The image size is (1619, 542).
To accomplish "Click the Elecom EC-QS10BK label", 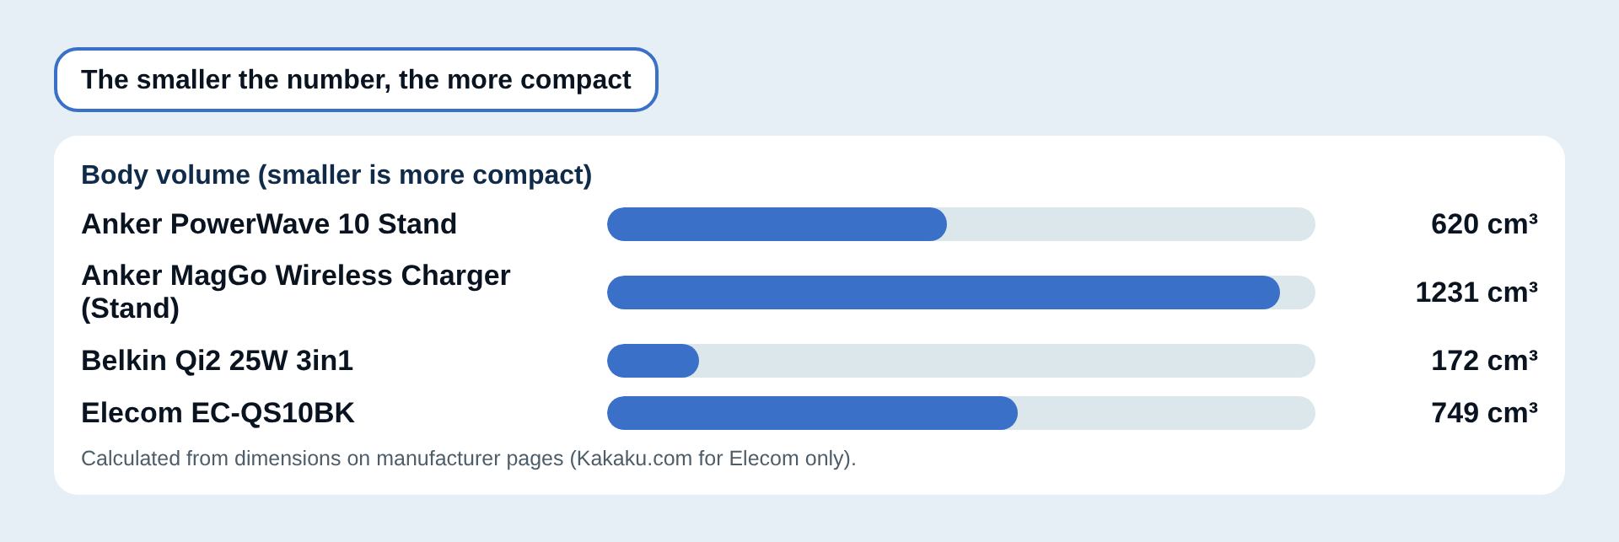I will coord(218,413).
